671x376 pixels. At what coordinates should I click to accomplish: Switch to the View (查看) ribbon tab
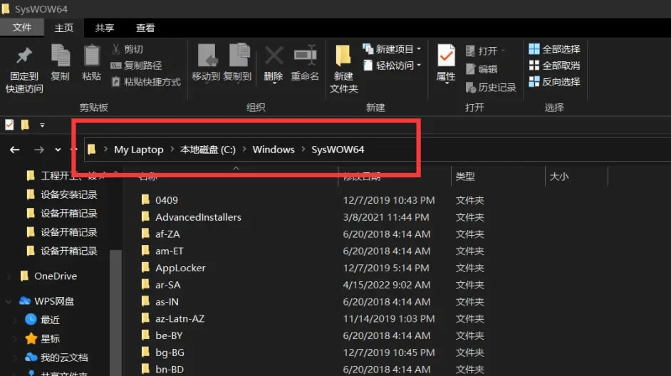click(145, 28)
